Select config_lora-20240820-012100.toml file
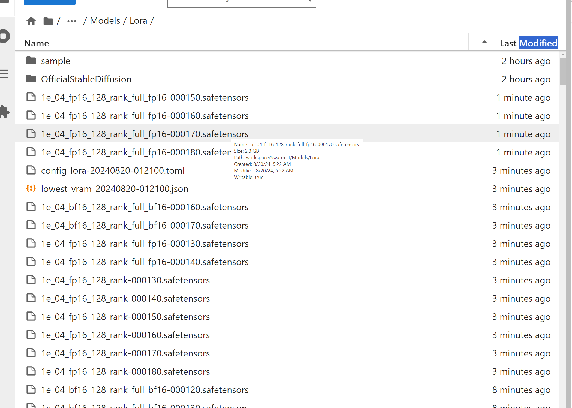This screenshot has width=572, height=408. pos(113,170)
